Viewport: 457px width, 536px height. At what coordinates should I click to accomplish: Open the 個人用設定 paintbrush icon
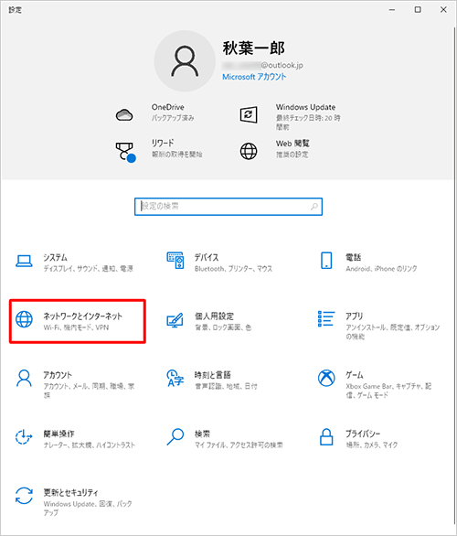(175, 320)
